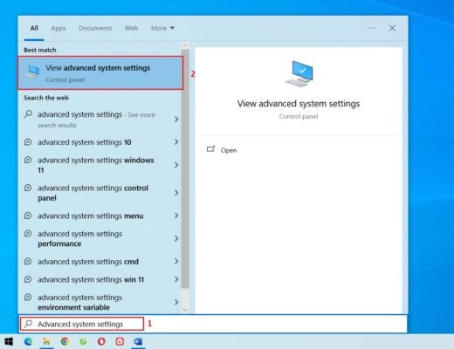Expand arrow for 'environment variable' suggestion
The height and width of the screenshot is (349, 454).
pos(176,302)
